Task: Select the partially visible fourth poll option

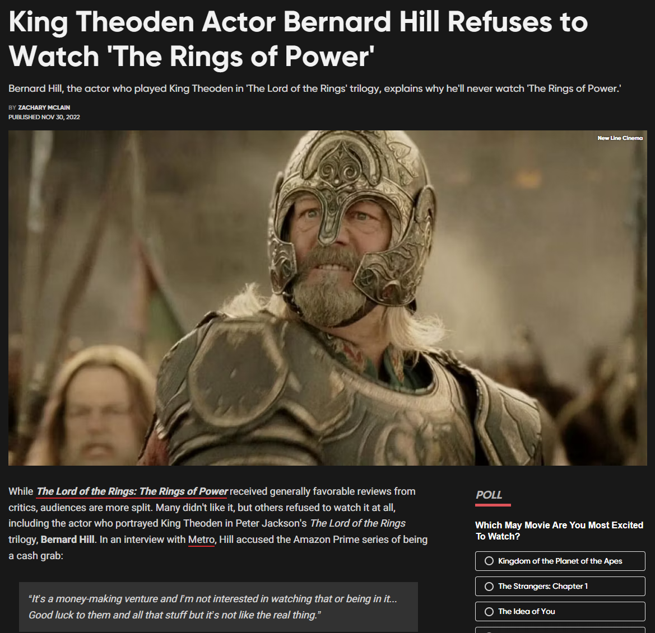Action: point(560,630)
